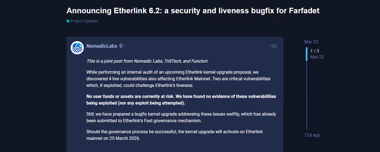Click the 1 / 3 post counter
Screen dimensions: 380x152
tap(315, 51)
